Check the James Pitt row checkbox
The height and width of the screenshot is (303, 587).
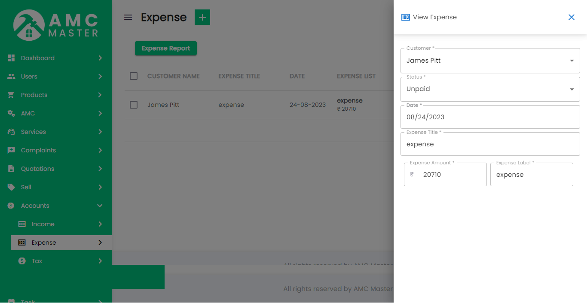(x=134, y=105)
